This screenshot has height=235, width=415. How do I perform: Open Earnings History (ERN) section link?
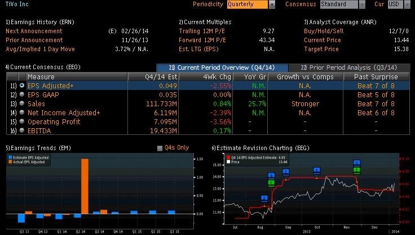[40, 22]
